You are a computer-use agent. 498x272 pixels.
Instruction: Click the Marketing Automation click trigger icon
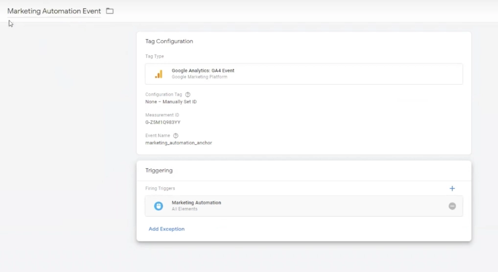tap(159, 206)
